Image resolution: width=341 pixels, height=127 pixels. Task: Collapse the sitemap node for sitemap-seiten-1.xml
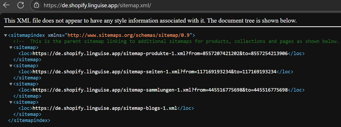coord(10,66)
